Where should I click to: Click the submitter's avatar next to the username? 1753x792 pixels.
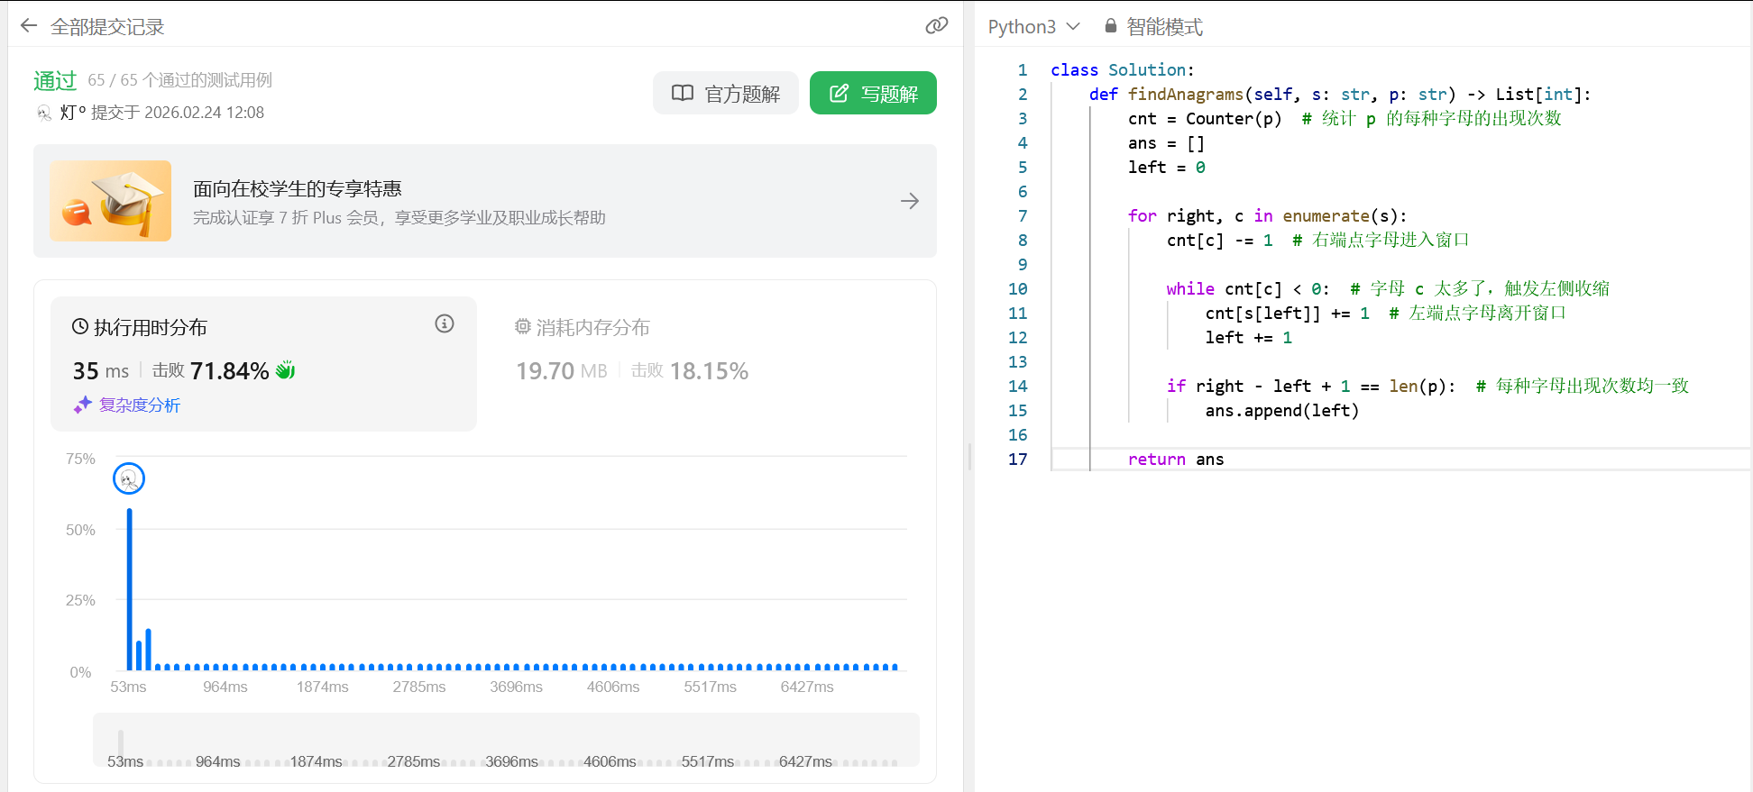pos(44,113)
